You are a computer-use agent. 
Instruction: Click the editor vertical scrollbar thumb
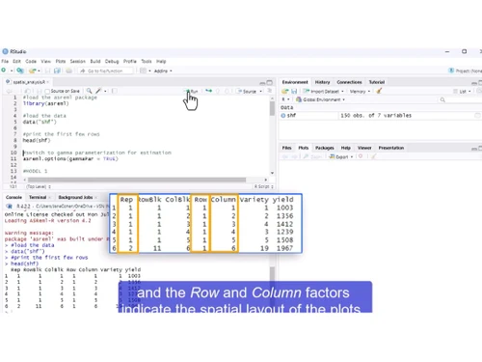click(272, 108)
